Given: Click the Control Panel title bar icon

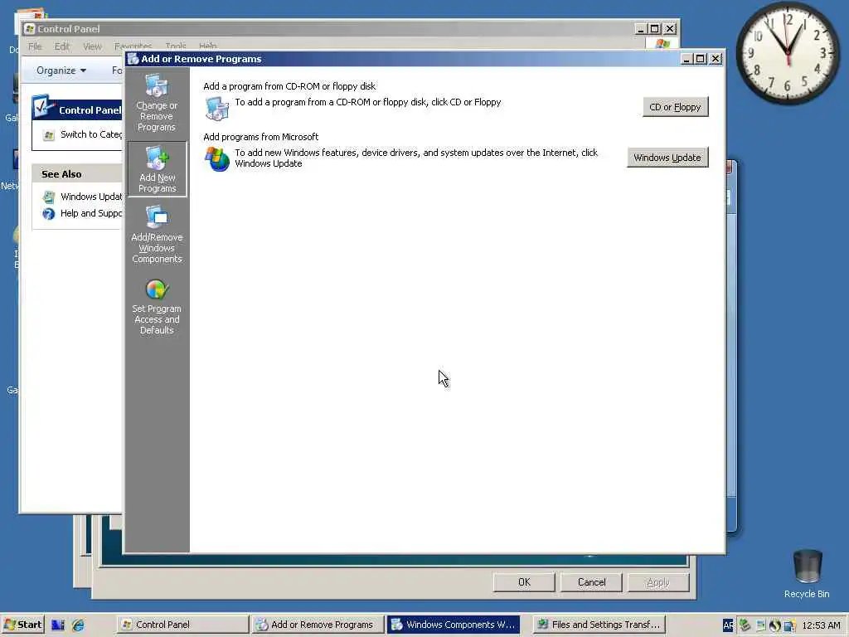Looking at the screenshot, I should pyautogui.click(x=30, y=29).
